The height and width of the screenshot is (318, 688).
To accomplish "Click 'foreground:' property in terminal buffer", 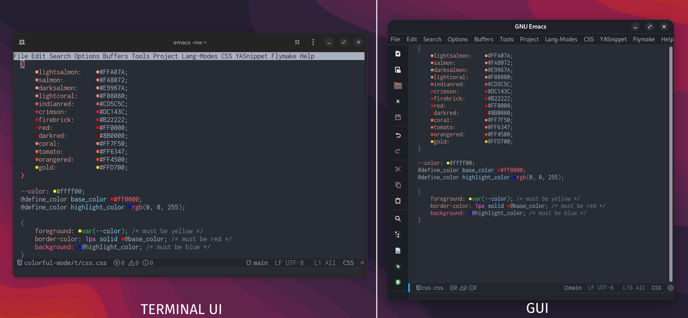I will pyautogui.click(x=55, y=231).
